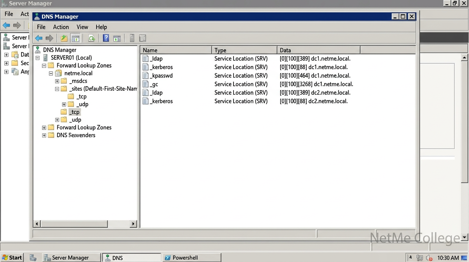Screen dimensions: 469x262
Task: Expand the _msdcs folder node
Action: coord(57,81)
